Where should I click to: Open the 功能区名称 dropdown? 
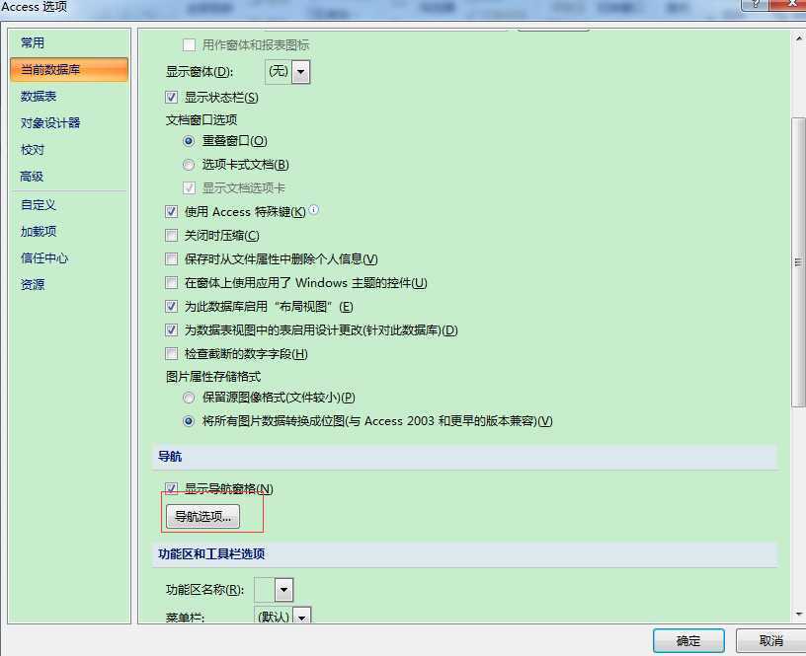point(283,590)
